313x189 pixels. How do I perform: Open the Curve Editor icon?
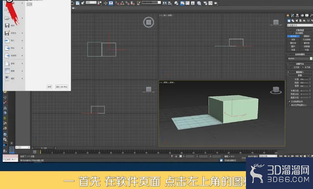187,3
